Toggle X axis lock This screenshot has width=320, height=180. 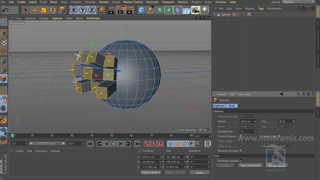point(73,10)
